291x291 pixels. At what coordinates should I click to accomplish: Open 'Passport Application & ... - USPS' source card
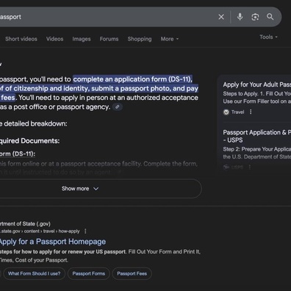(x=257, y=136)
